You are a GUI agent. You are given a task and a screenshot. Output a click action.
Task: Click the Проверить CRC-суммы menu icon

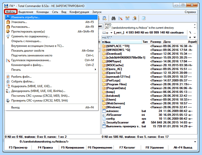[8, 101]
